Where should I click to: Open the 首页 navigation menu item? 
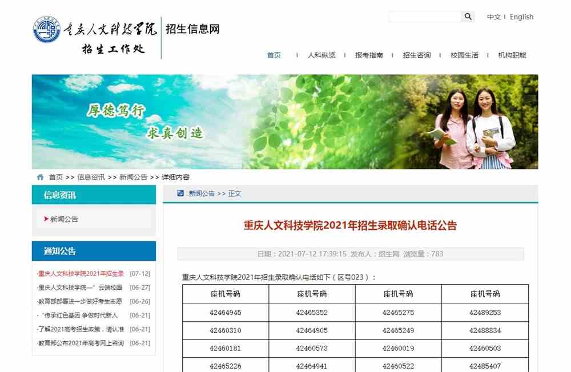click(x=274, y=55)
